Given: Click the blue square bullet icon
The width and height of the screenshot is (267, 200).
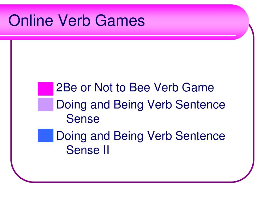Looking at the screenshot, I should (45, 135).
